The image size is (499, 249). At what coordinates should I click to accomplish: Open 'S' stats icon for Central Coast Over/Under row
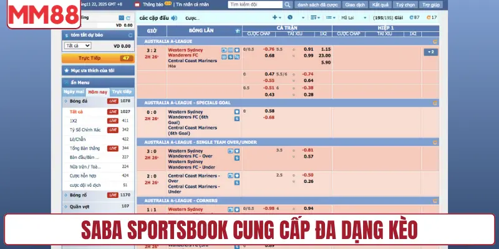237,182
